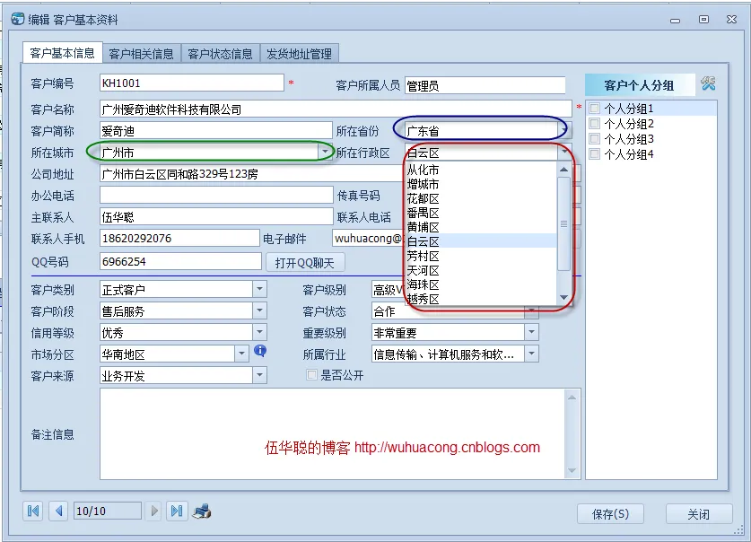
Task: Switch to 发货地址管理 tab
Action: (x=300, y=54)
